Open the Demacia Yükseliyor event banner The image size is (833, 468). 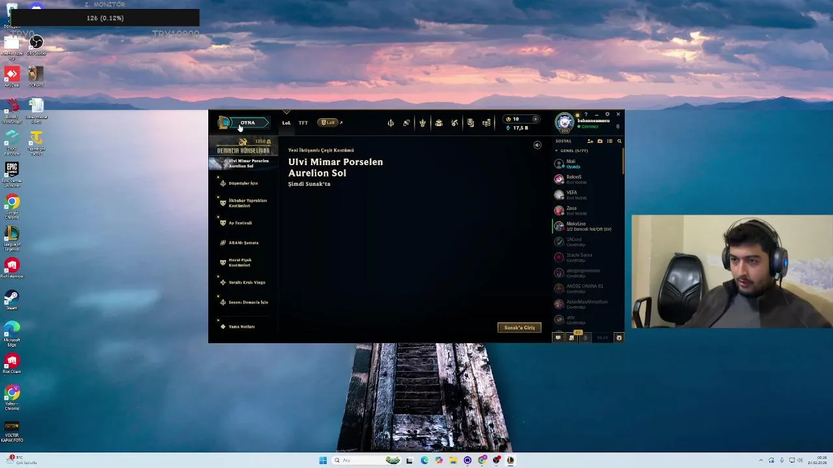(x=243, y=146)
